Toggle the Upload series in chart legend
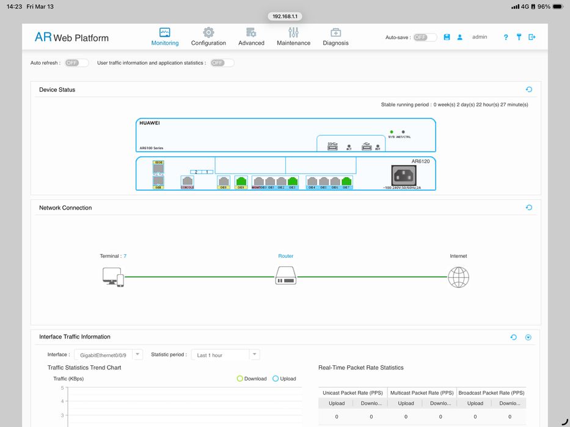Screen dimensions: 570x427 point(284,379)
